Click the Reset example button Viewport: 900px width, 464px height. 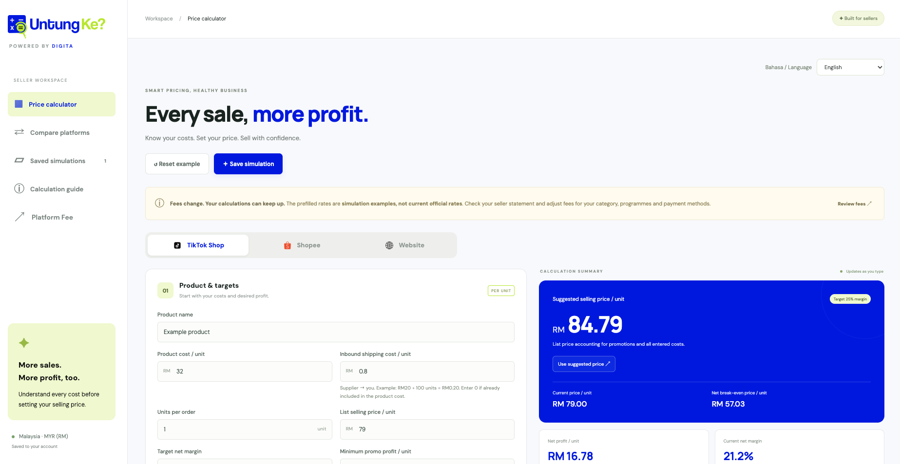click(x=177, y=164)
